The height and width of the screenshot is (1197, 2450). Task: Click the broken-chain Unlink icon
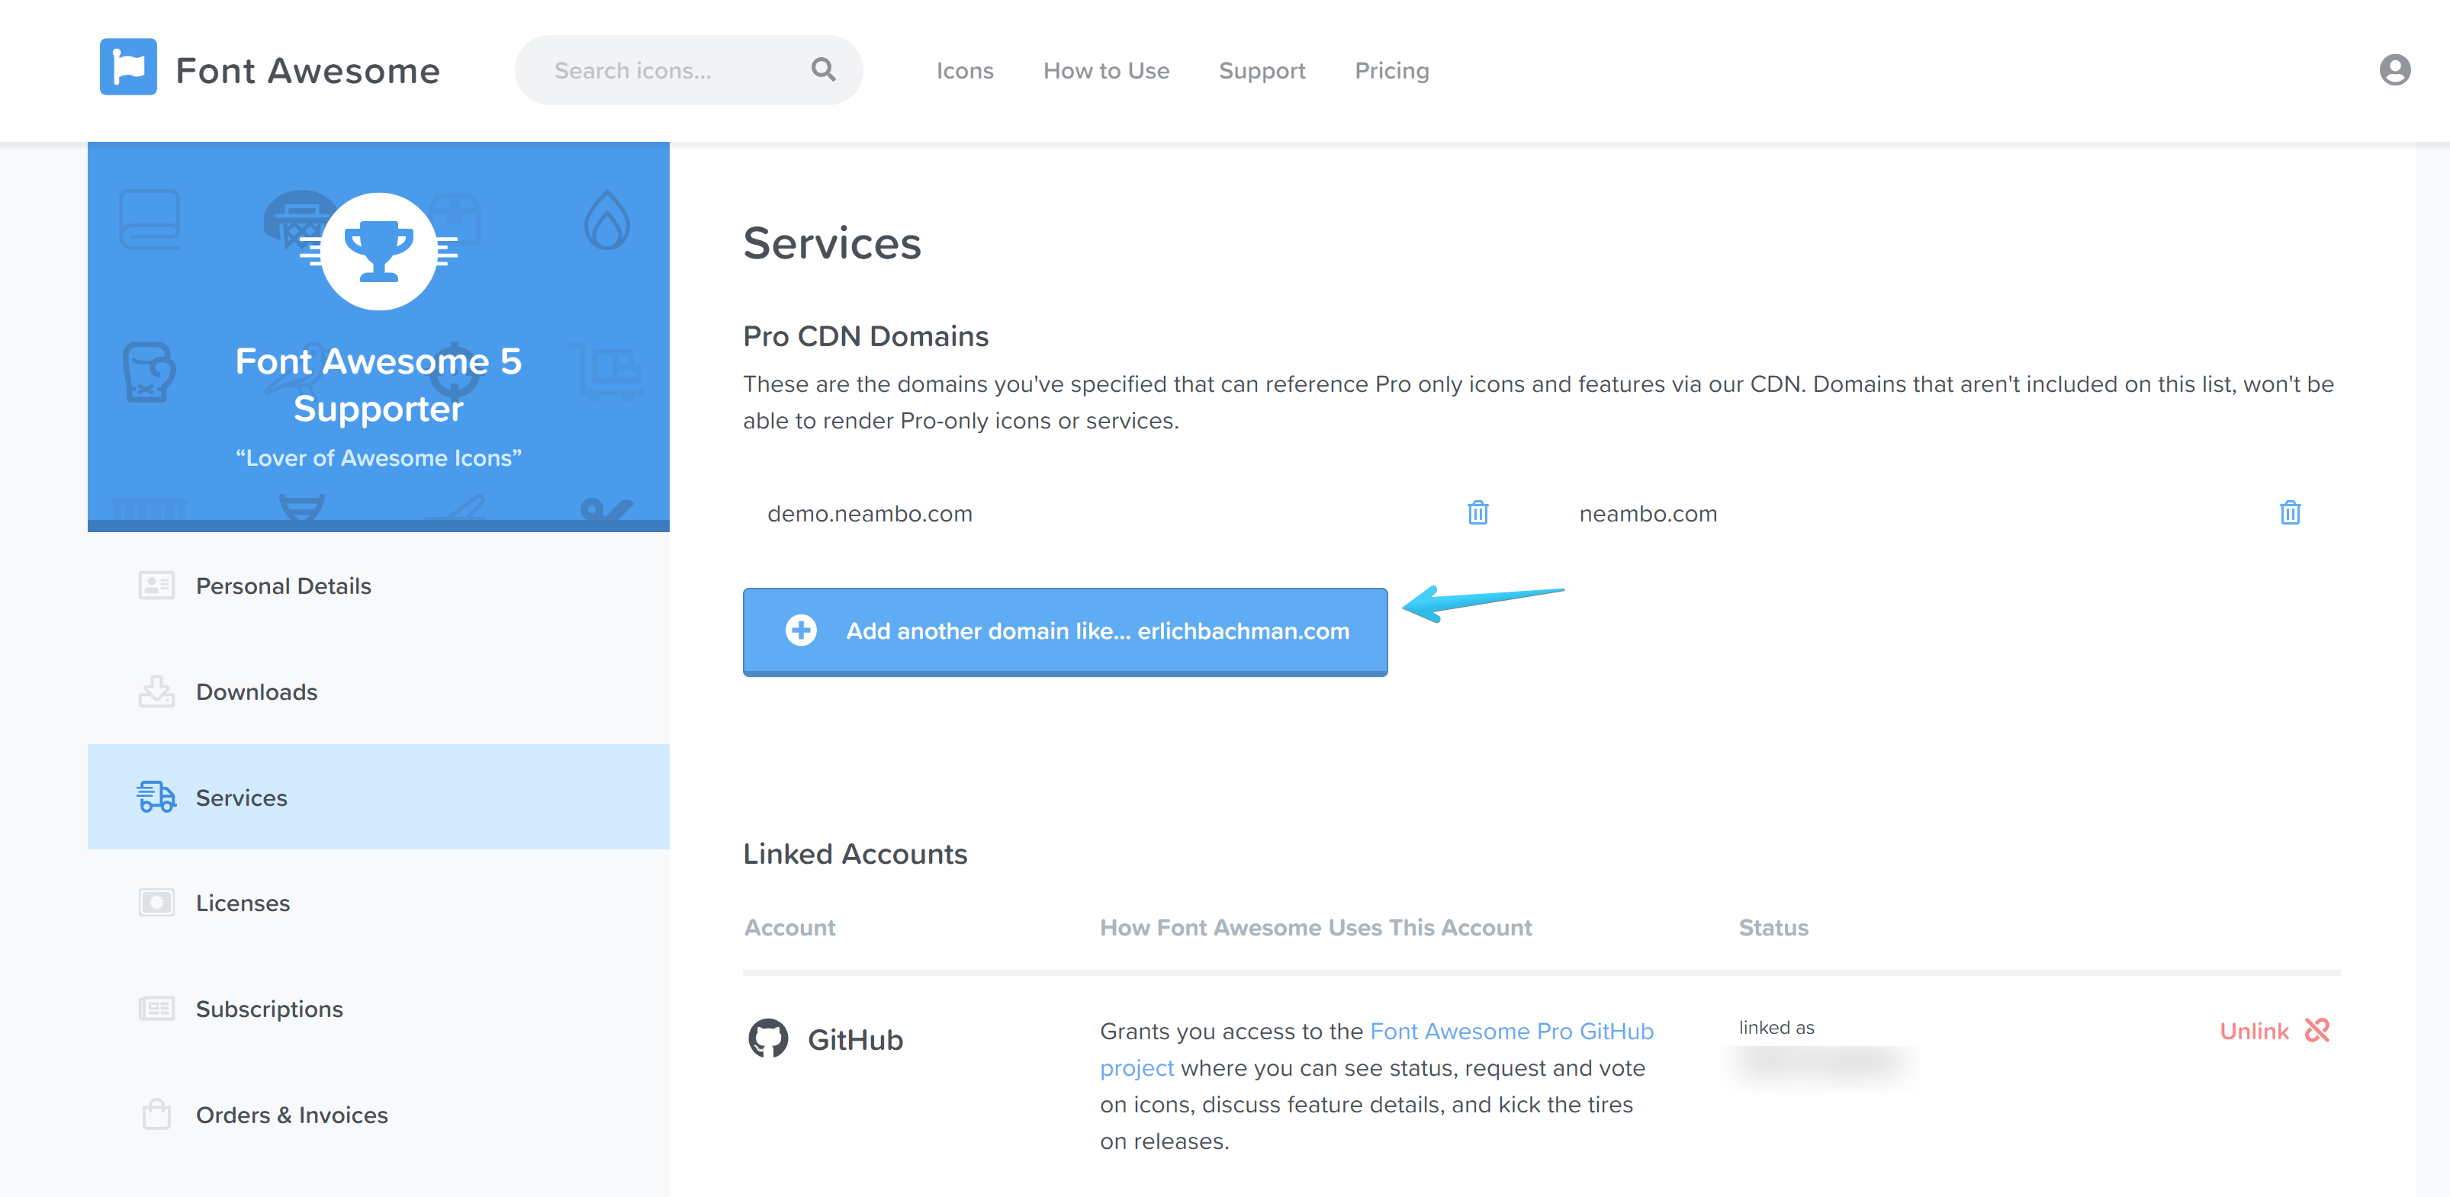point(2319,1031)
